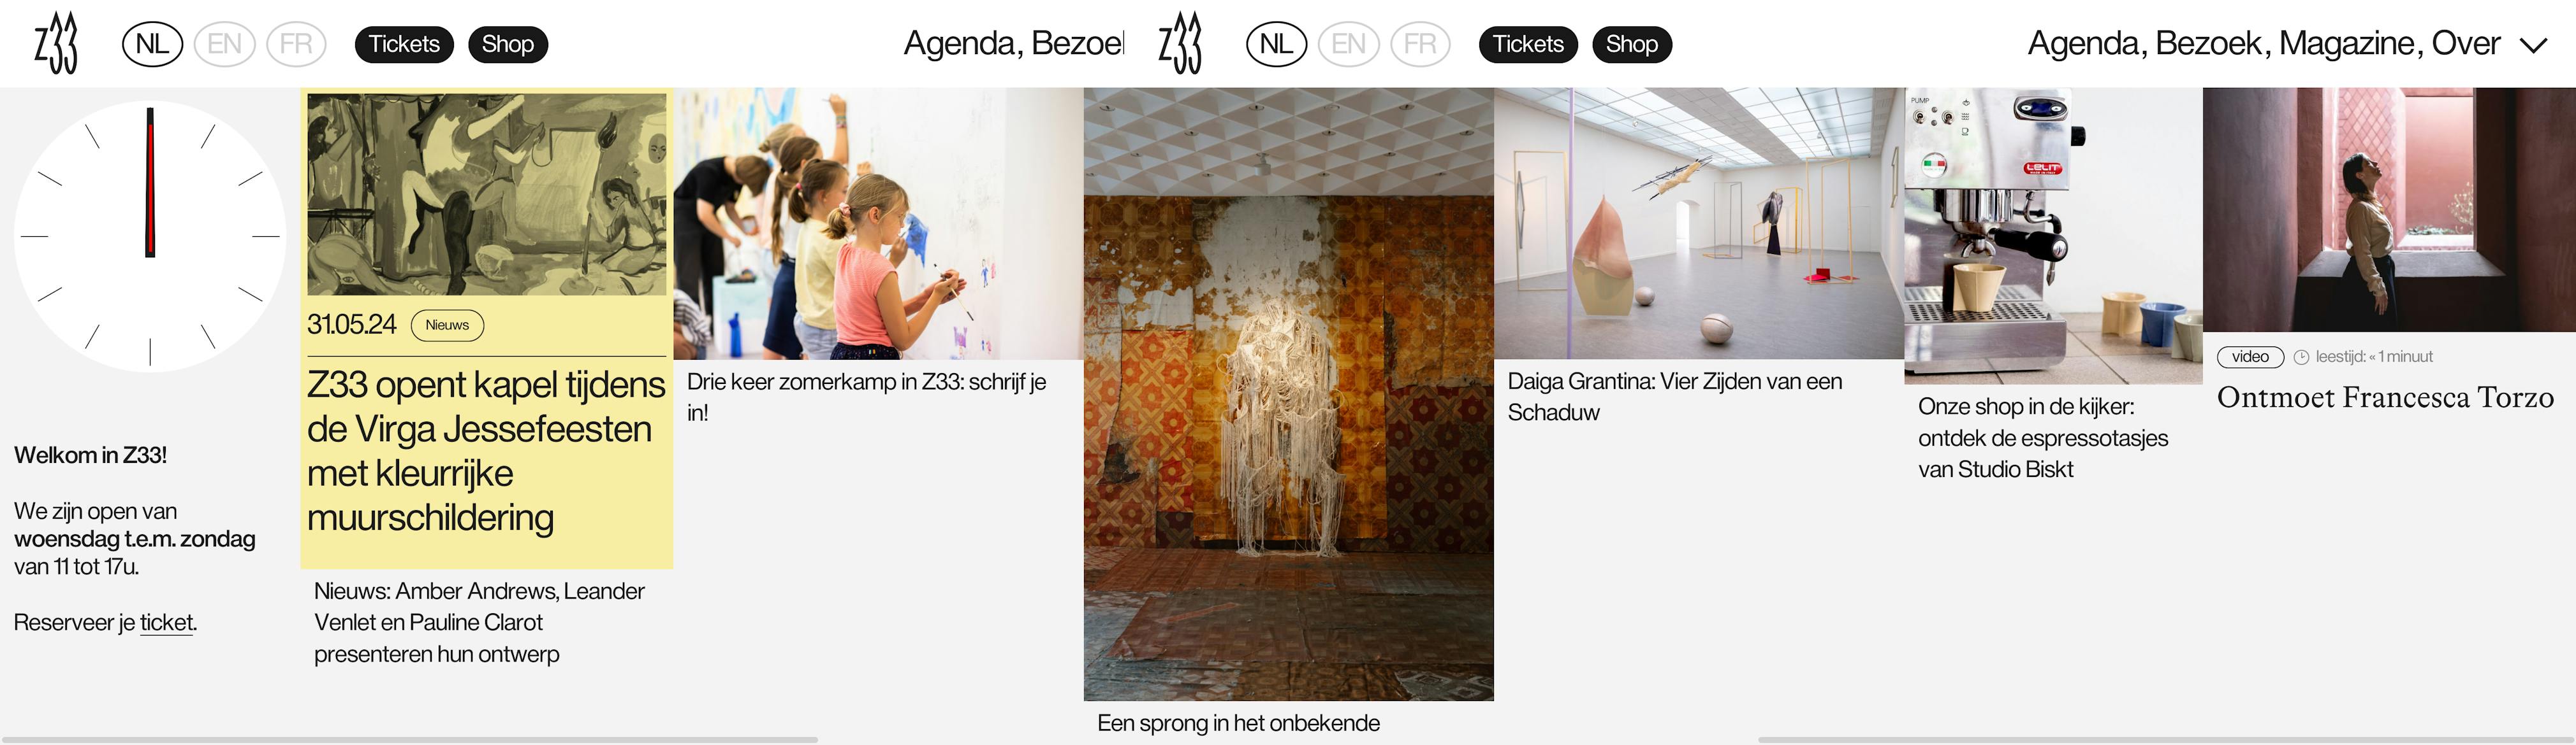Open the espresso machine shop image
The width and height of the screenshot is (2576, 745).
[2053, 236]
